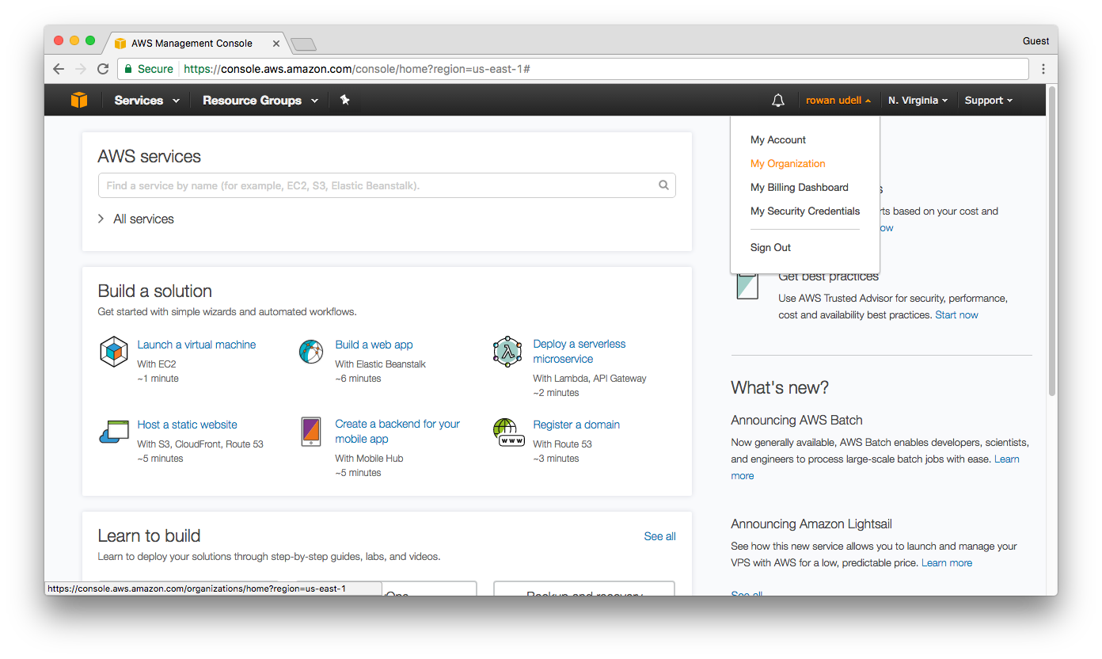Click the mobile app backend icon
Screen dimensions: 1102x659
tap(311, 432)
